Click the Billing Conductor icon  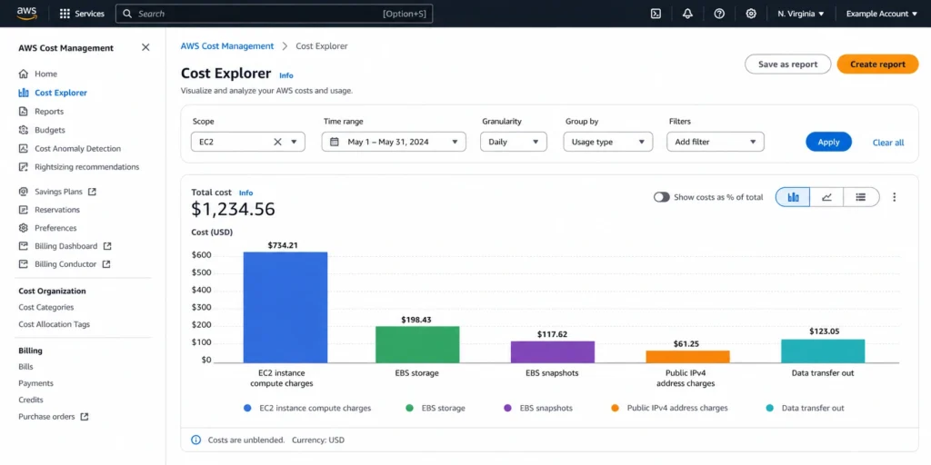(x=24, y=264)
